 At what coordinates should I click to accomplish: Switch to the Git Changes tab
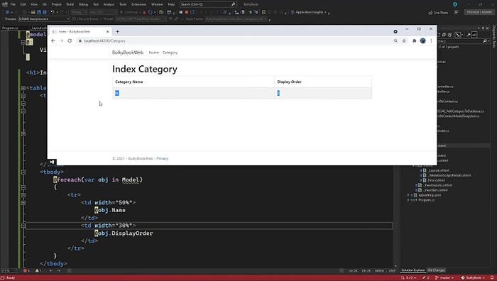436,270
